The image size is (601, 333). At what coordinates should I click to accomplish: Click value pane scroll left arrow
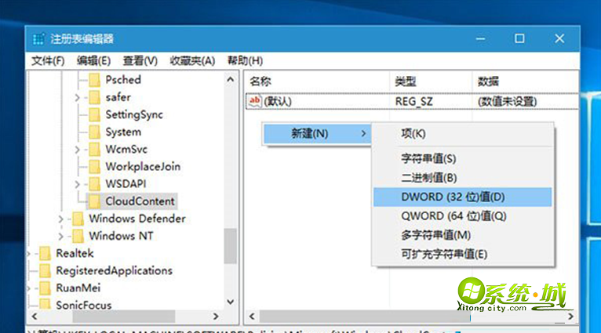coord(252,317)
